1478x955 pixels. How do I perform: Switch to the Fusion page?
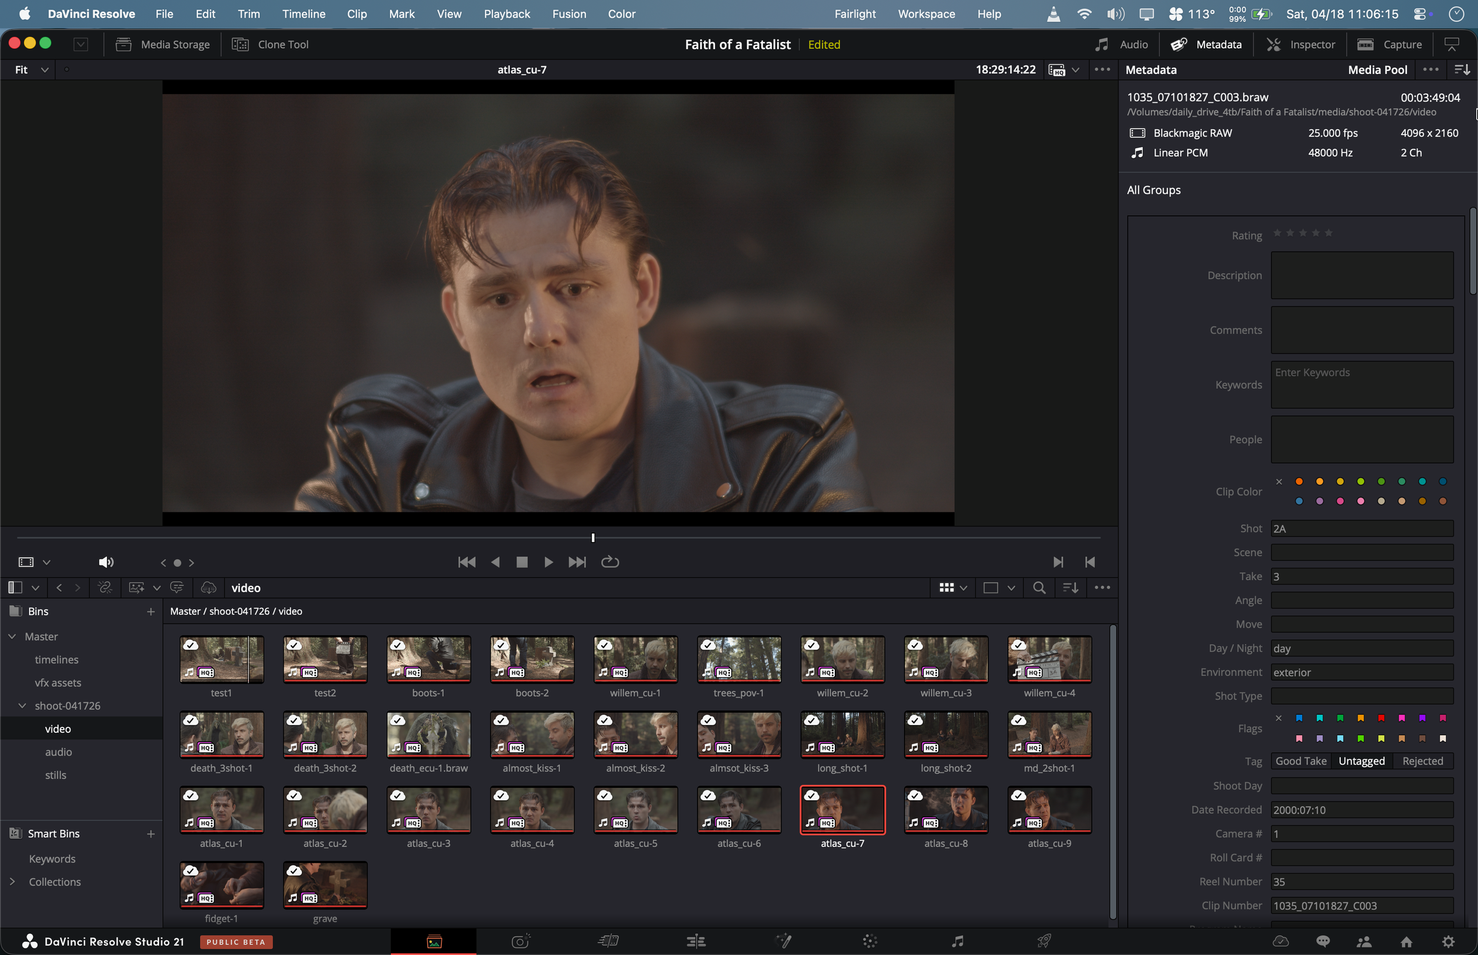coord(783,941)
